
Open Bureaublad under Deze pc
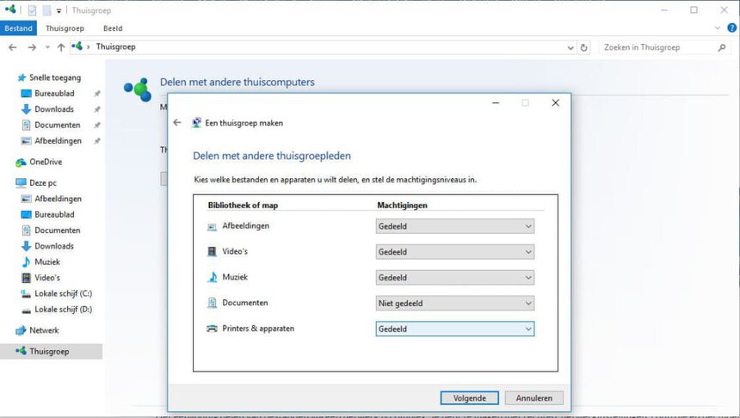pos(54,214)
